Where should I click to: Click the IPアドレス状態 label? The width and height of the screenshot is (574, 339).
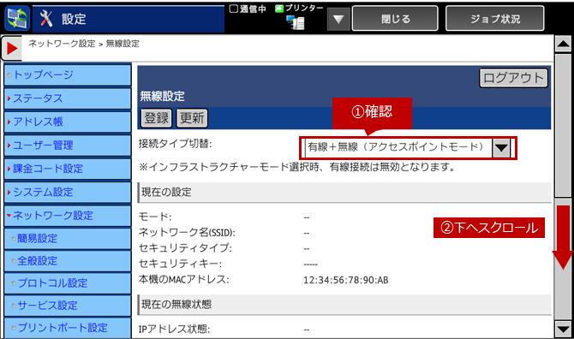coord(174,329)
